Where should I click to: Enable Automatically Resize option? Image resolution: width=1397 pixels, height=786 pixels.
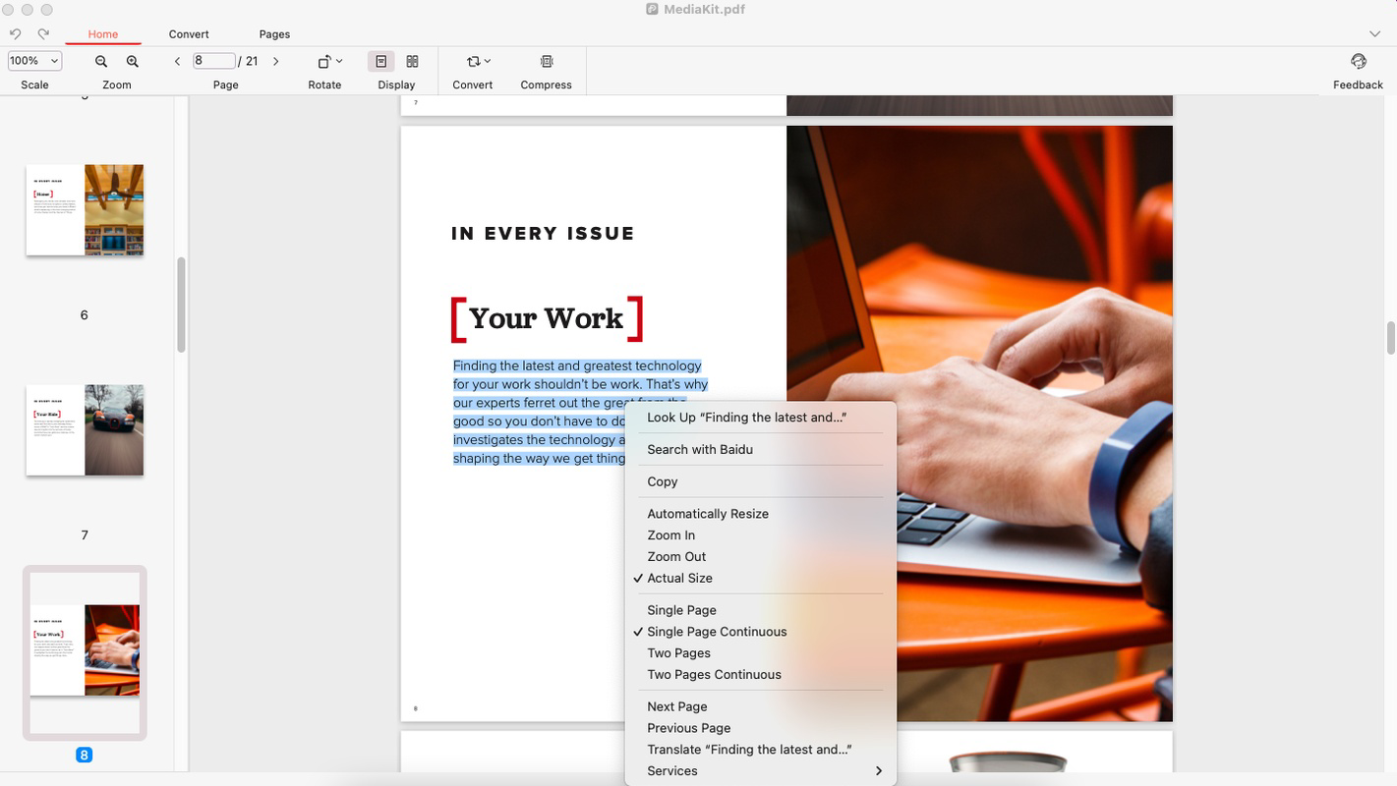(x=707, y=513)
